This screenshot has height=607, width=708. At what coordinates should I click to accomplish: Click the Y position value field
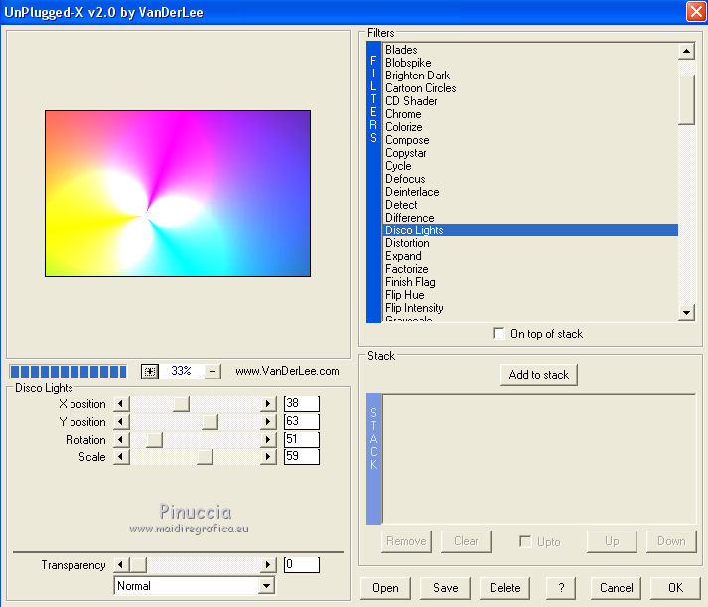coord(302,422)
